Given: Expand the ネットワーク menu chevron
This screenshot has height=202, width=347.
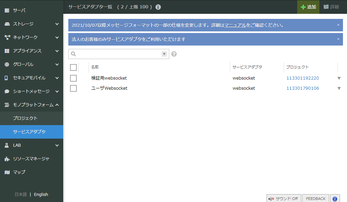Looking at the screenshot, I should click(x=57, y=37).
